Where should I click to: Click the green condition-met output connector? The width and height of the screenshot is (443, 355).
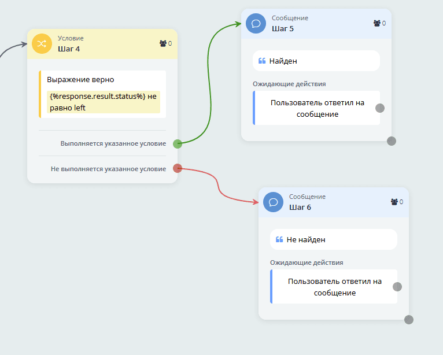pyautogui.click(x=178, y=144)
